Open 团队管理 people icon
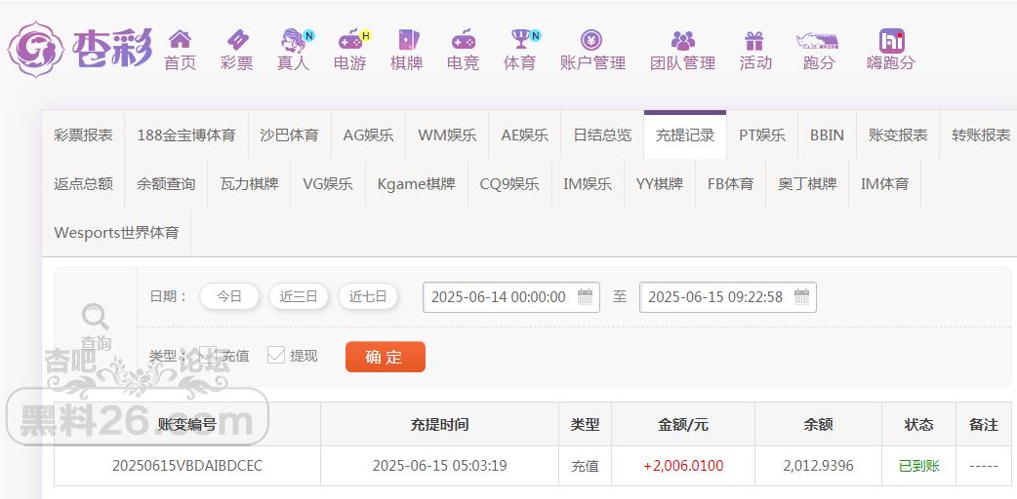The image size is (1017, 499). [x=683, y=41]
